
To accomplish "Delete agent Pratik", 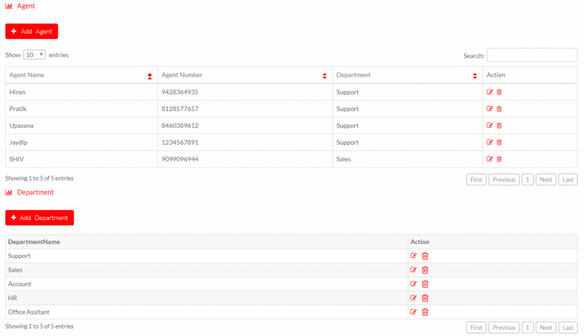I will coord(499,109).
